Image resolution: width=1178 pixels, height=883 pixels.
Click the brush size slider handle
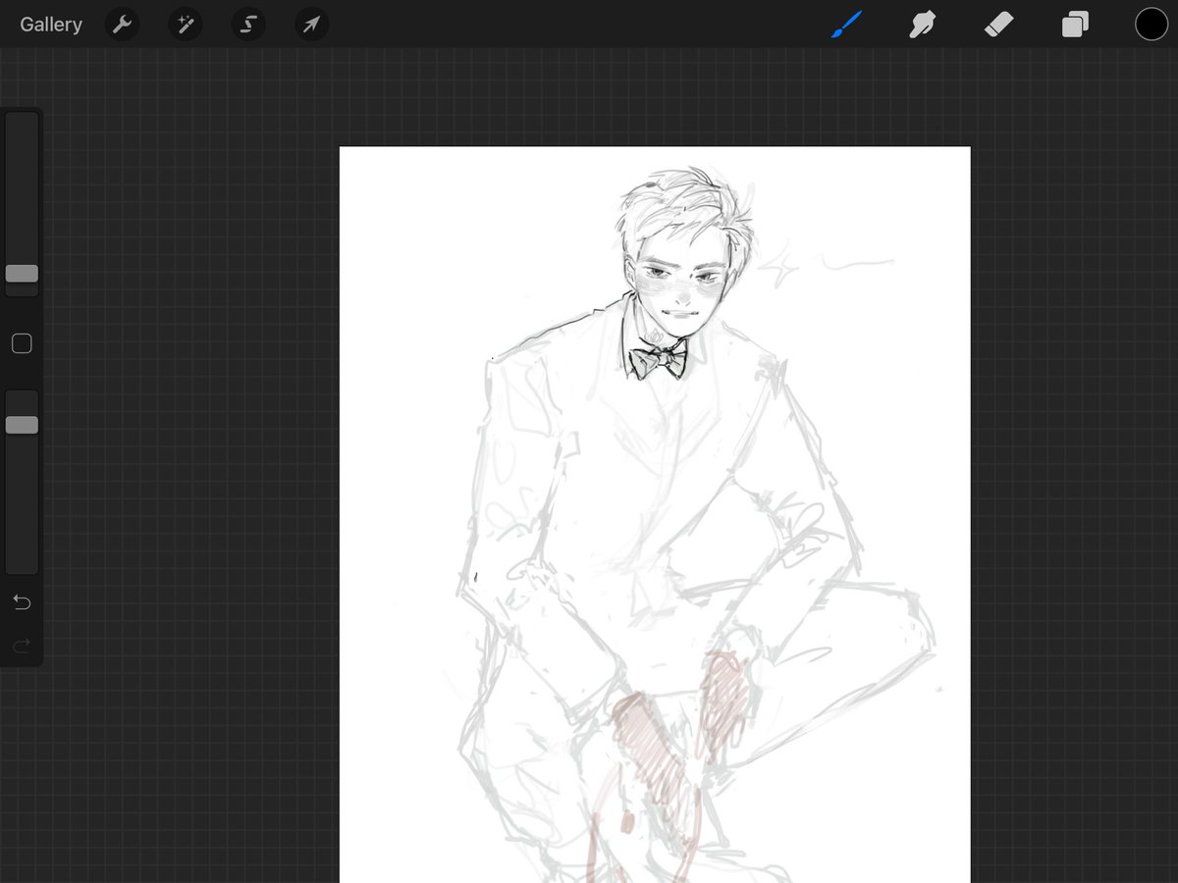(22, 274)
